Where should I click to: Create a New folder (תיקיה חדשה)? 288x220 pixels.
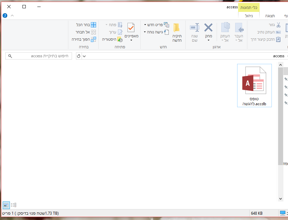tap(177, 33)
